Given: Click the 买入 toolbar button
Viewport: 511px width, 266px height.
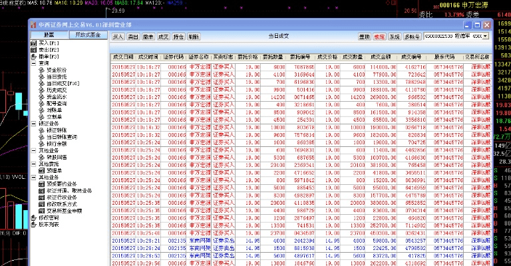Looking at the screenshot, I should 118,37.
